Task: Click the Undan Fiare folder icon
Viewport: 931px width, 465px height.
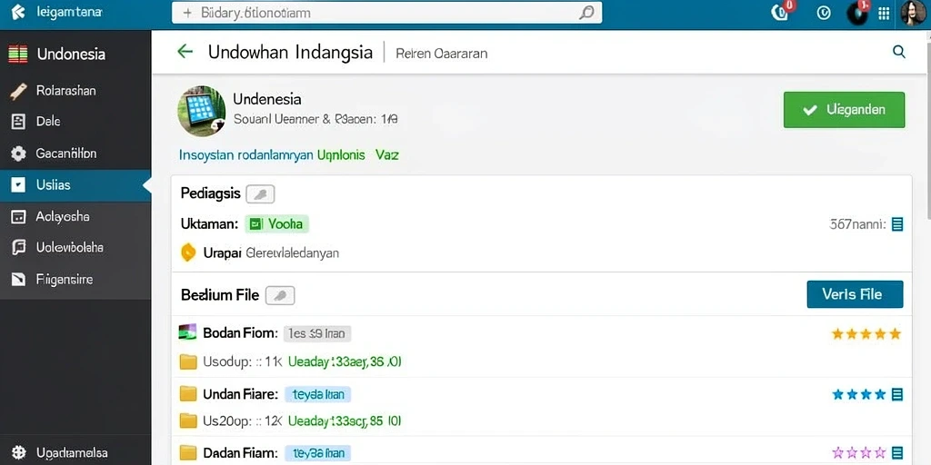Action: [x=187, y=393]
